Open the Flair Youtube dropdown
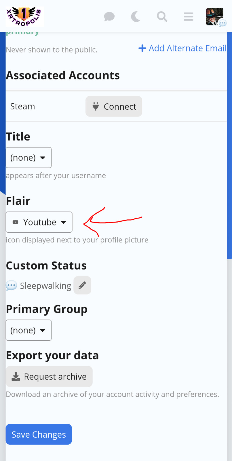Screen dimensions: 232x461 click(x=39, y=222)
